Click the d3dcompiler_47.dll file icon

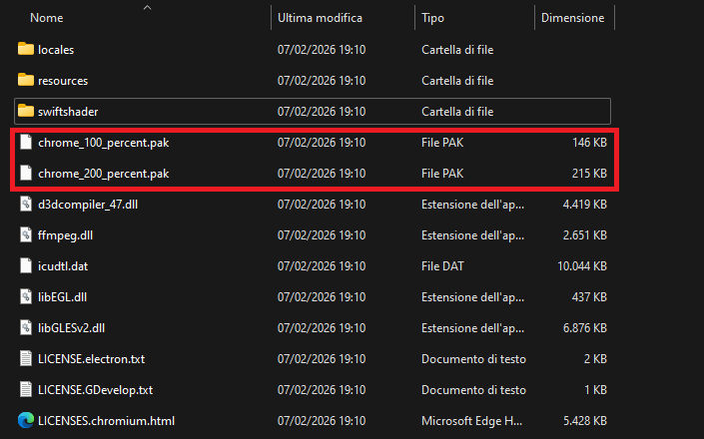click(27, 205)
